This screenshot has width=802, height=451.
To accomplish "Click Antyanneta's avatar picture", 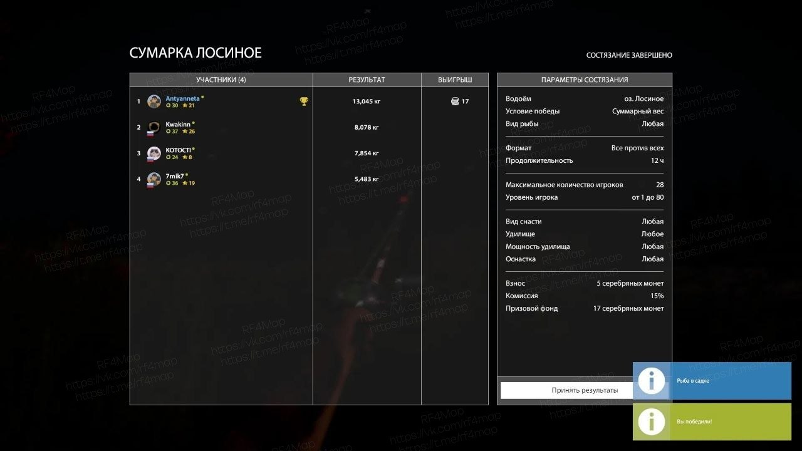I will (154, 101).
